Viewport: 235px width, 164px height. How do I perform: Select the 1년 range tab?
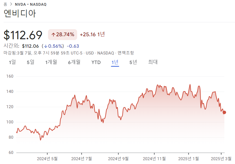pyautogui.click(x=115, y=62)
